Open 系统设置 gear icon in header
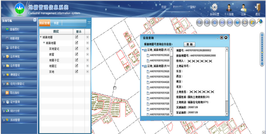The width and height of the screenshot is (266, 134). click(214, 8)
